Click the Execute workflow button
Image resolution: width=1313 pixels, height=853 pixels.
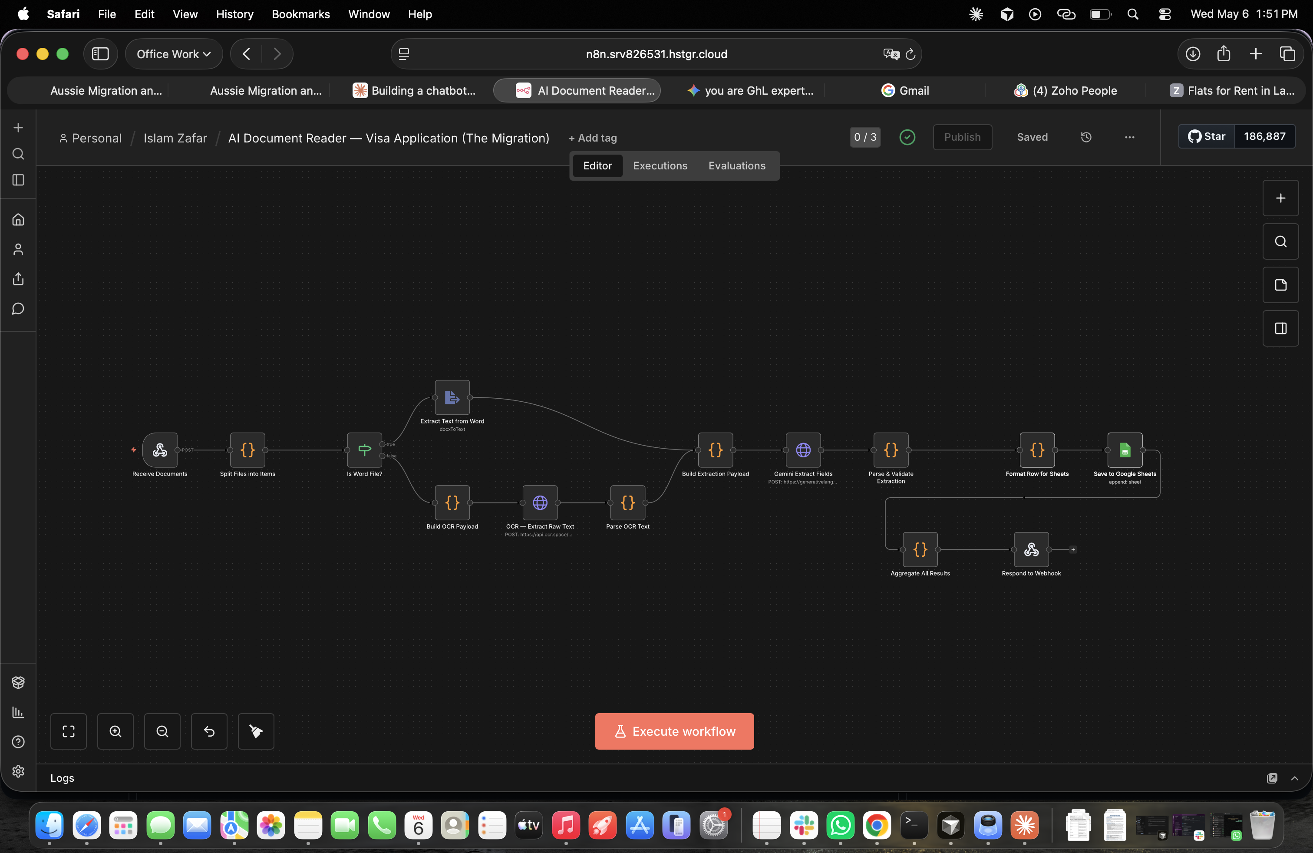click(674, 731)
